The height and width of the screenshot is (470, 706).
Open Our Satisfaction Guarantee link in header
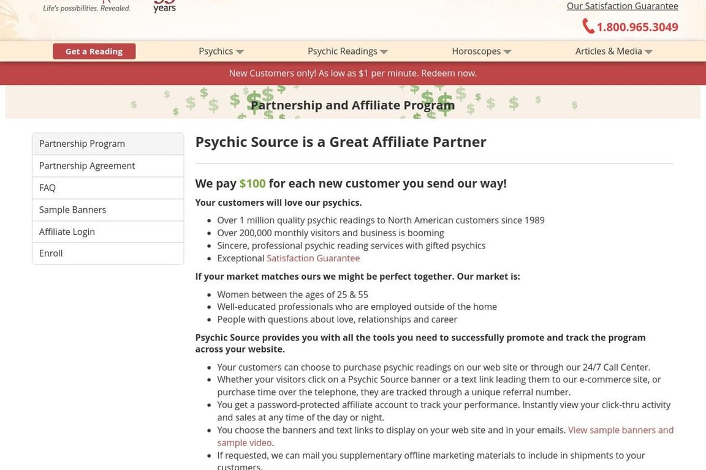click(622, 6)
